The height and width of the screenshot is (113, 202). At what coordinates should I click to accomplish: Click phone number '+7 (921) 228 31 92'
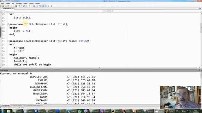click(81, 83)
